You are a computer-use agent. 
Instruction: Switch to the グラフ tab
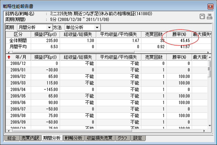pyautogui.click(x=122, y=138)
